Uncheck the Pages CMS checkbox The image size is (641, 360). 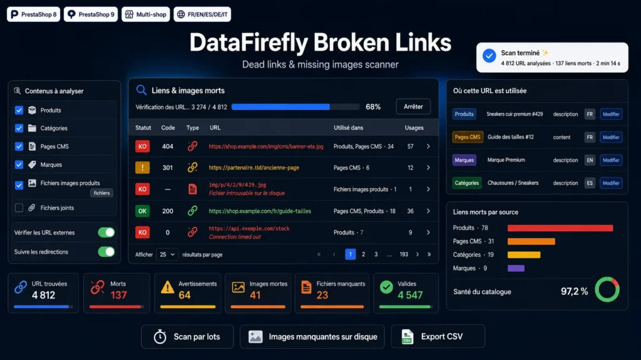19,146
